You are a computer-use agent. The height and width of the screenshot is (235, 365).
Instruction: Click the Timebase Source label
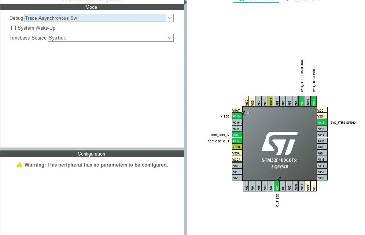pos(28,38)
